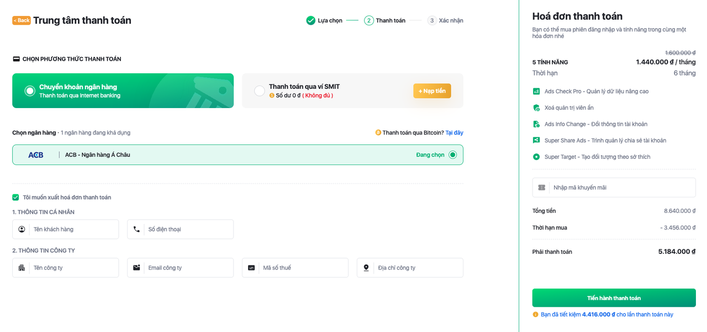Go to the Xác nhận step

[445, 21]
